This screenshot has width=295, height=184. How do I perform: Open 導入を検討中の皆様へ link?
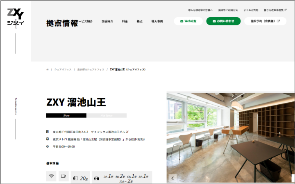point(200,10)
